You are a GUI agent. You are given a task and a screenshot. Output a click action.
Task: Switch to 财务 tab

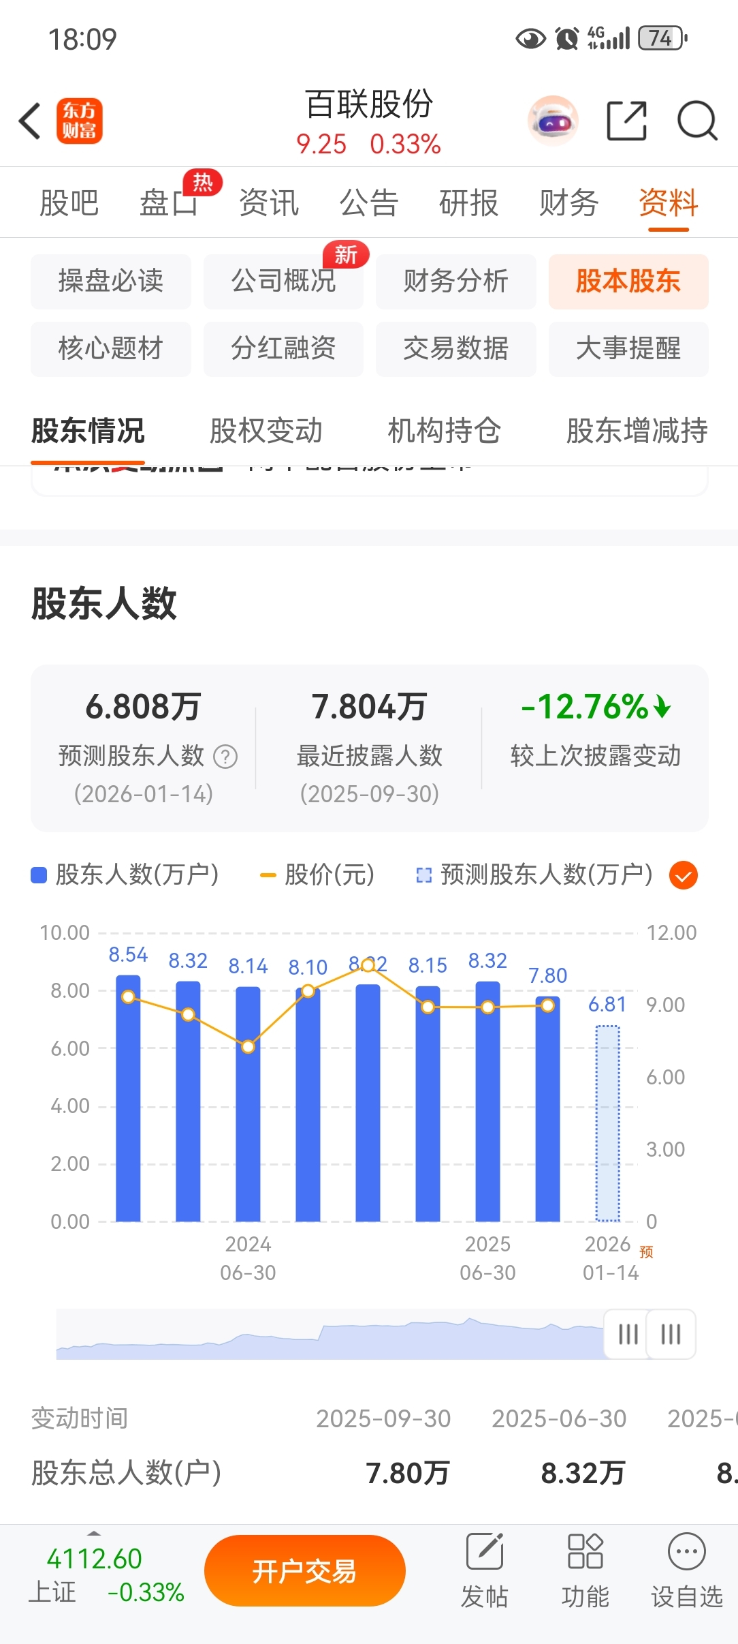click(x=569, y=203)
